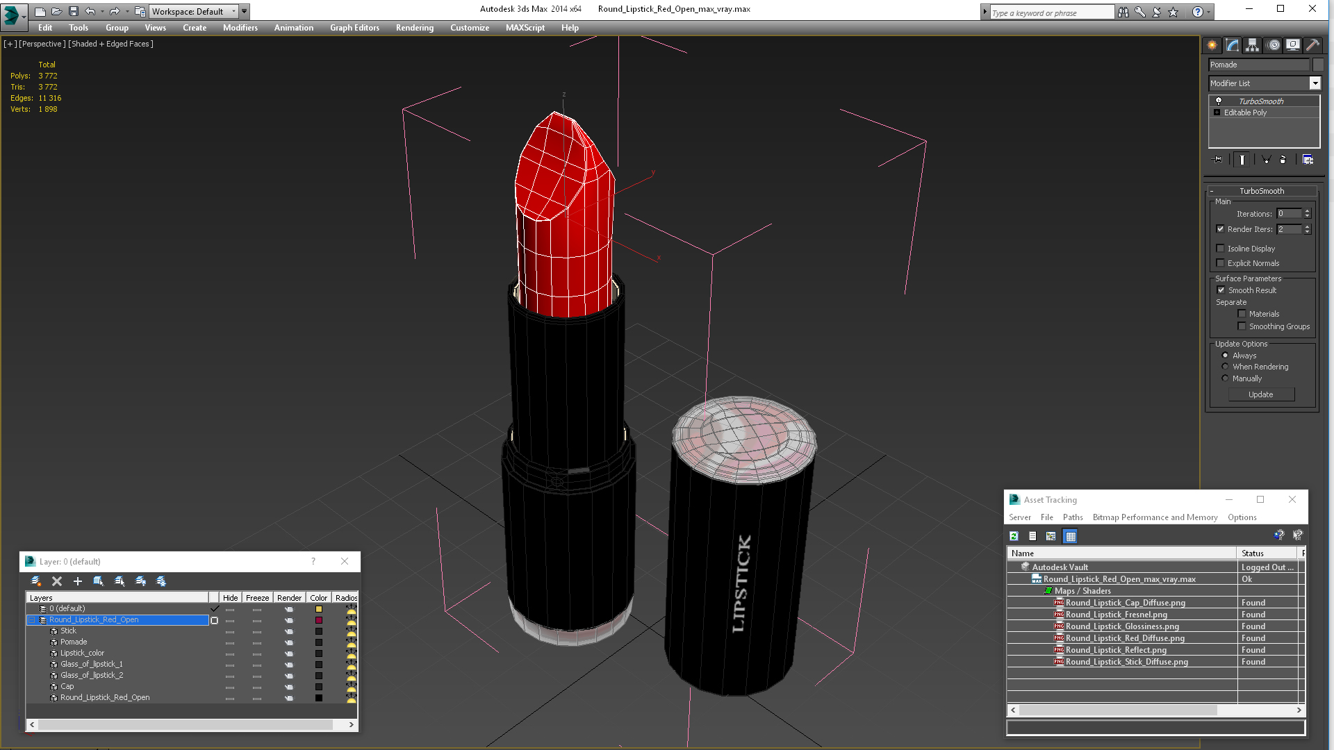Image resolution: width=1334 pixels, height=750 pixels.
Task: Open the Motion command panel tab
Action: point(1273,45)
